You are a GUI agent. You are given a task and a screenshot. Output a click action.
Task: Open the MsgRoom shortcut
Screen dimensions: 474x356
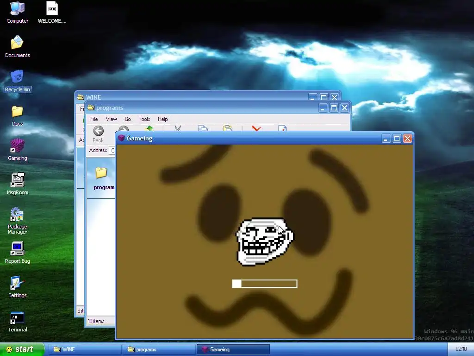coord(17,184)
